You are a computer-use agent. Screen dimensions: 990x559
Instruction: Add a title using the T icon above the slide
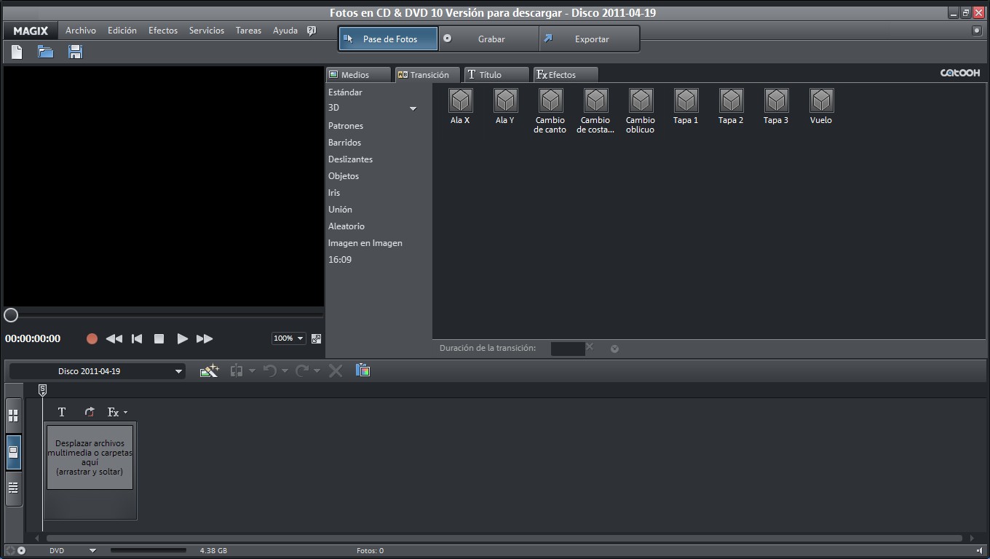(x=62, y=412)
